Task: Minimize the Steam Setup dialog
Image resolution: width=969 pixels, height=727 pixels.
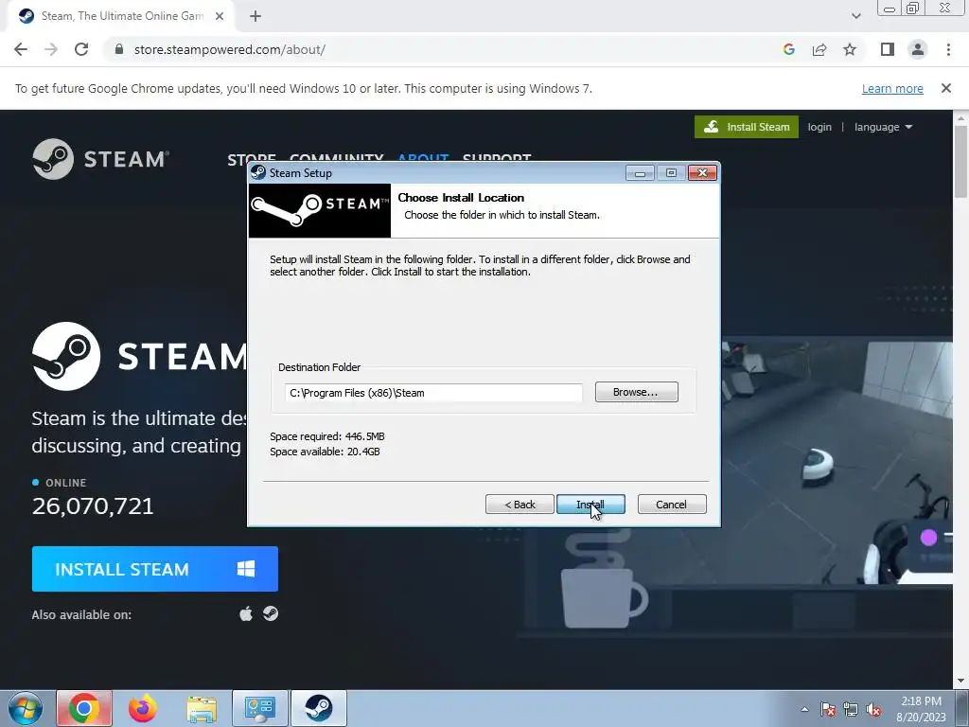Action: tap(640, 173)
